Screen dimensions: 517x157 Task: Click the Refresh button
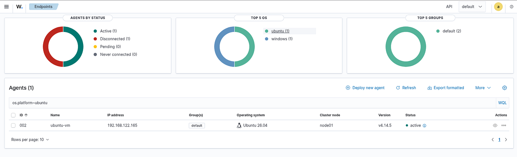click(x=406, y=88)
